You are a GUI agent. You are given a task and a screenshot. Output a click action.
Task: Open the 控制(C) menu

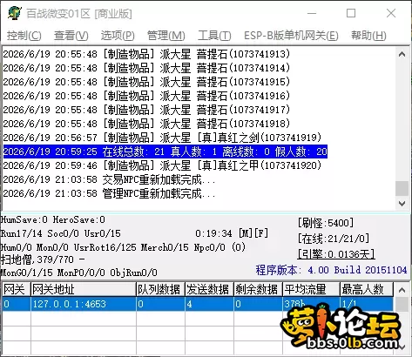[x=24, y=36]
